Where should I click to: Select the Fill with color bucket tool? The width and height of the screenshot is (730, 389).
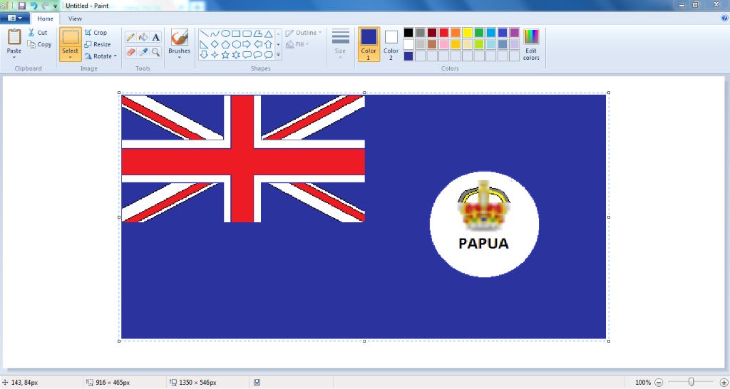point(143,37)
